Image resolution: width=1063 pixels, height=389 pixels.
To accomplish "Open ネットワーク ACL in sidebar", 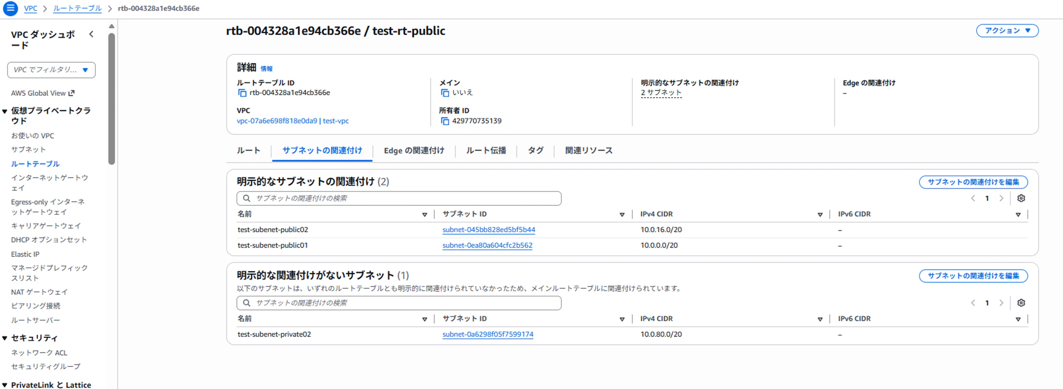I will (x=39, y=353).
